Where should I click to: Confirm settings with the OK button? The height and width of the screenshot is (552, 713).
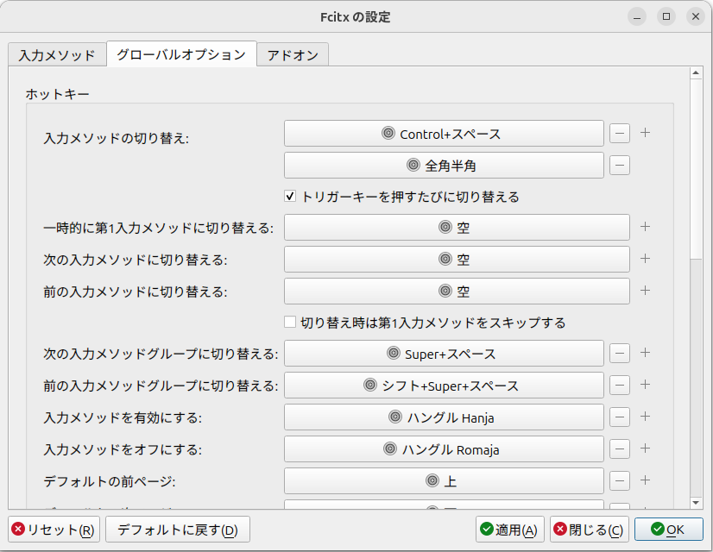coord(668,530)
